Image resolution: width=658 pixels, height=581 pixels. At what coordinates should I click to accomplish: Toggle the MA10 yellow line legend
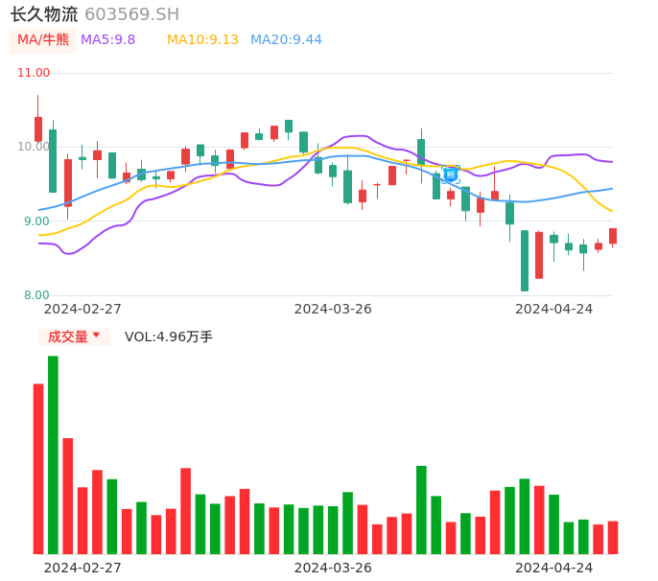pos(202,39)
